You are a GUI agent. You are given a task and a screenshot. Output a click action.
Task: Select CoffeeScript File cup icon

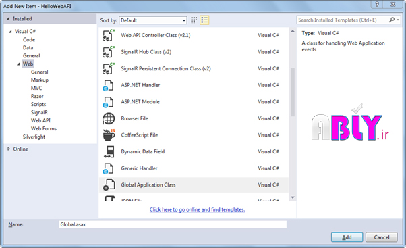coord(109,135)
